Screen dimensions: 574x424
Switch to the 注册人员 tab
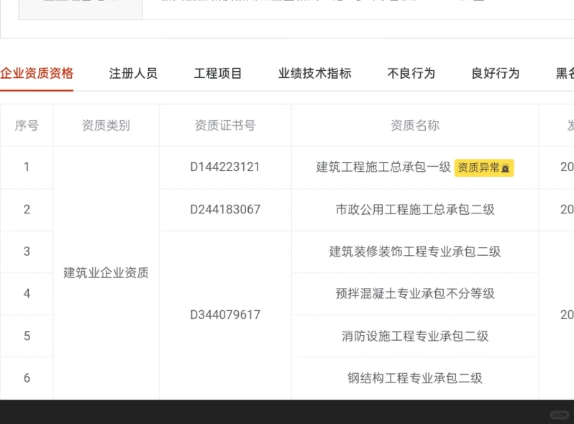click(x=133, y=73)
